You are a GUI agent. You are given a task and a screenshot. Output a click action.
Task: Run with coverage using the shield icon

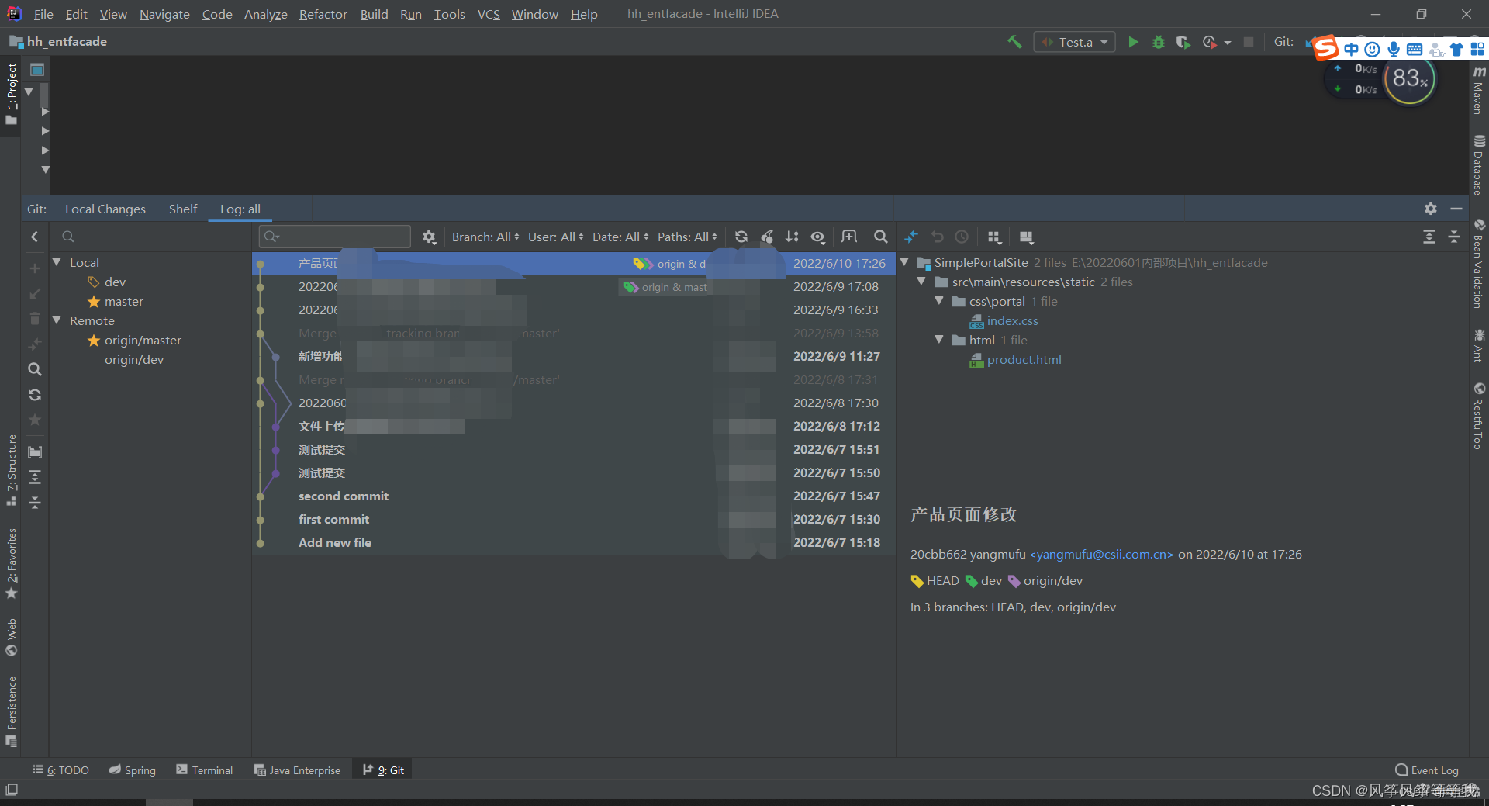coord(1183,42)
